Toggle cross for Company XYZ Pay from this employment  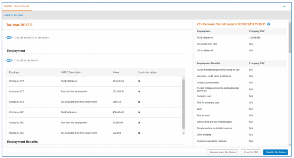139,91
